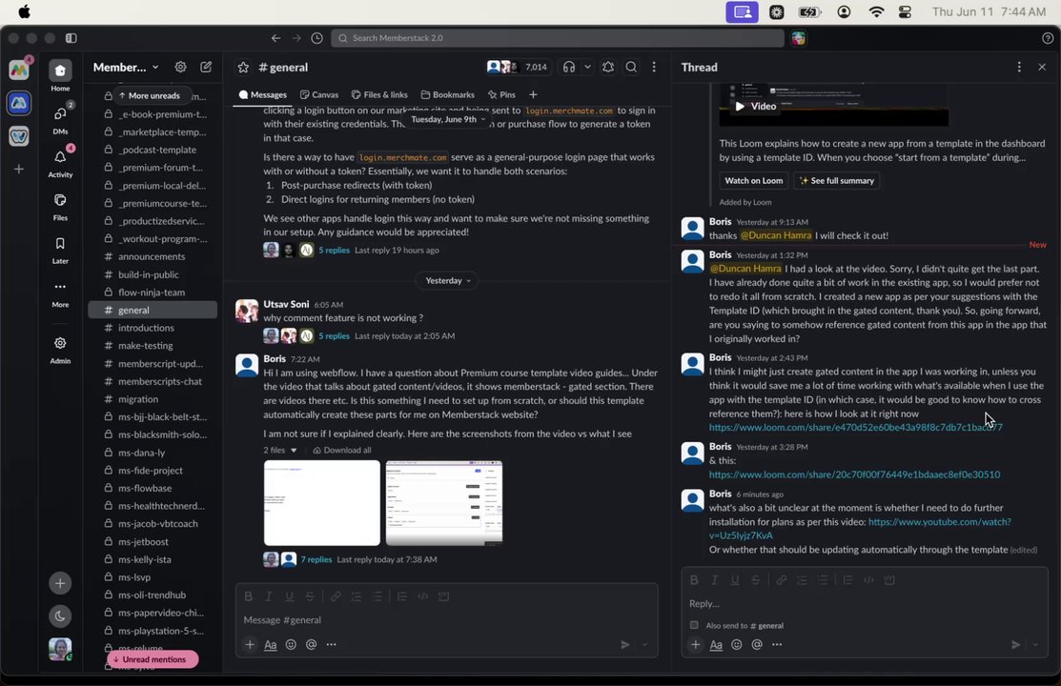Switch to the Files & links tab
The image size is (1061, 686).
click(379, 94)
